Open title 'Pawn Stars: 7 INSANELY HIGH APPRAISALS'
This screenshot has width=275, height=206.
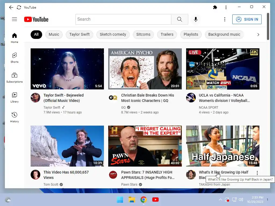tap(148, 175)
